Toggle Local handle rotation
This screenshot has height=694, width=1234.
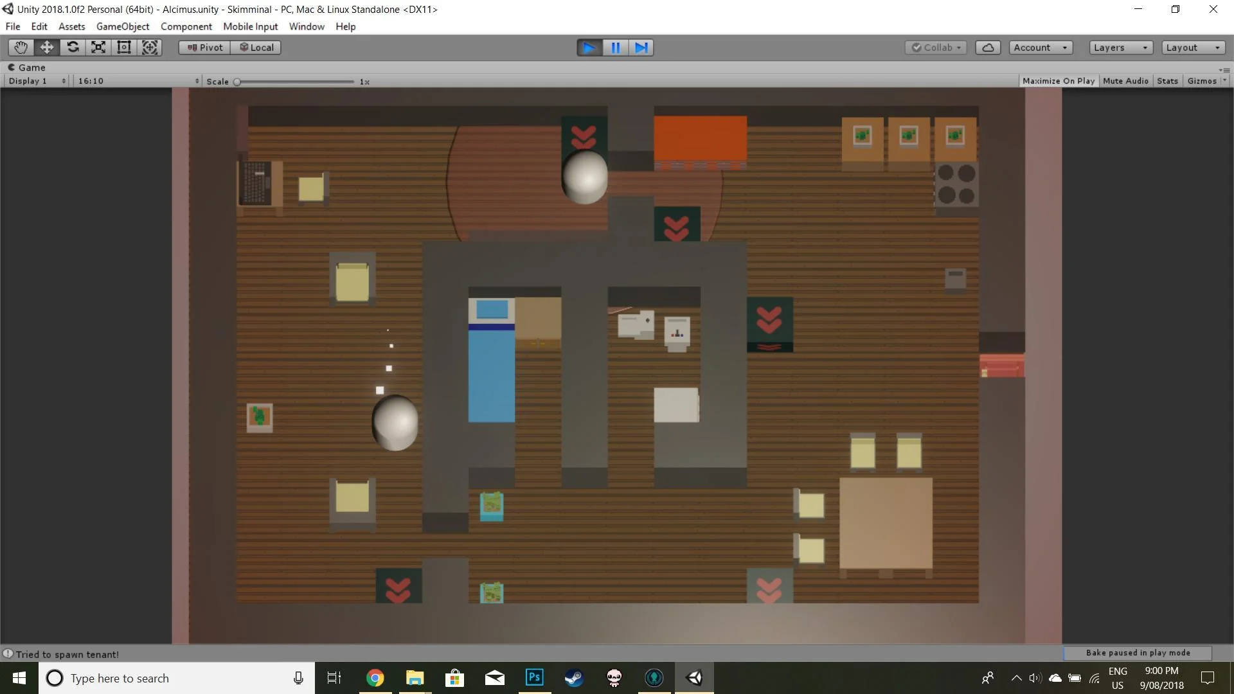pos(256,48)
